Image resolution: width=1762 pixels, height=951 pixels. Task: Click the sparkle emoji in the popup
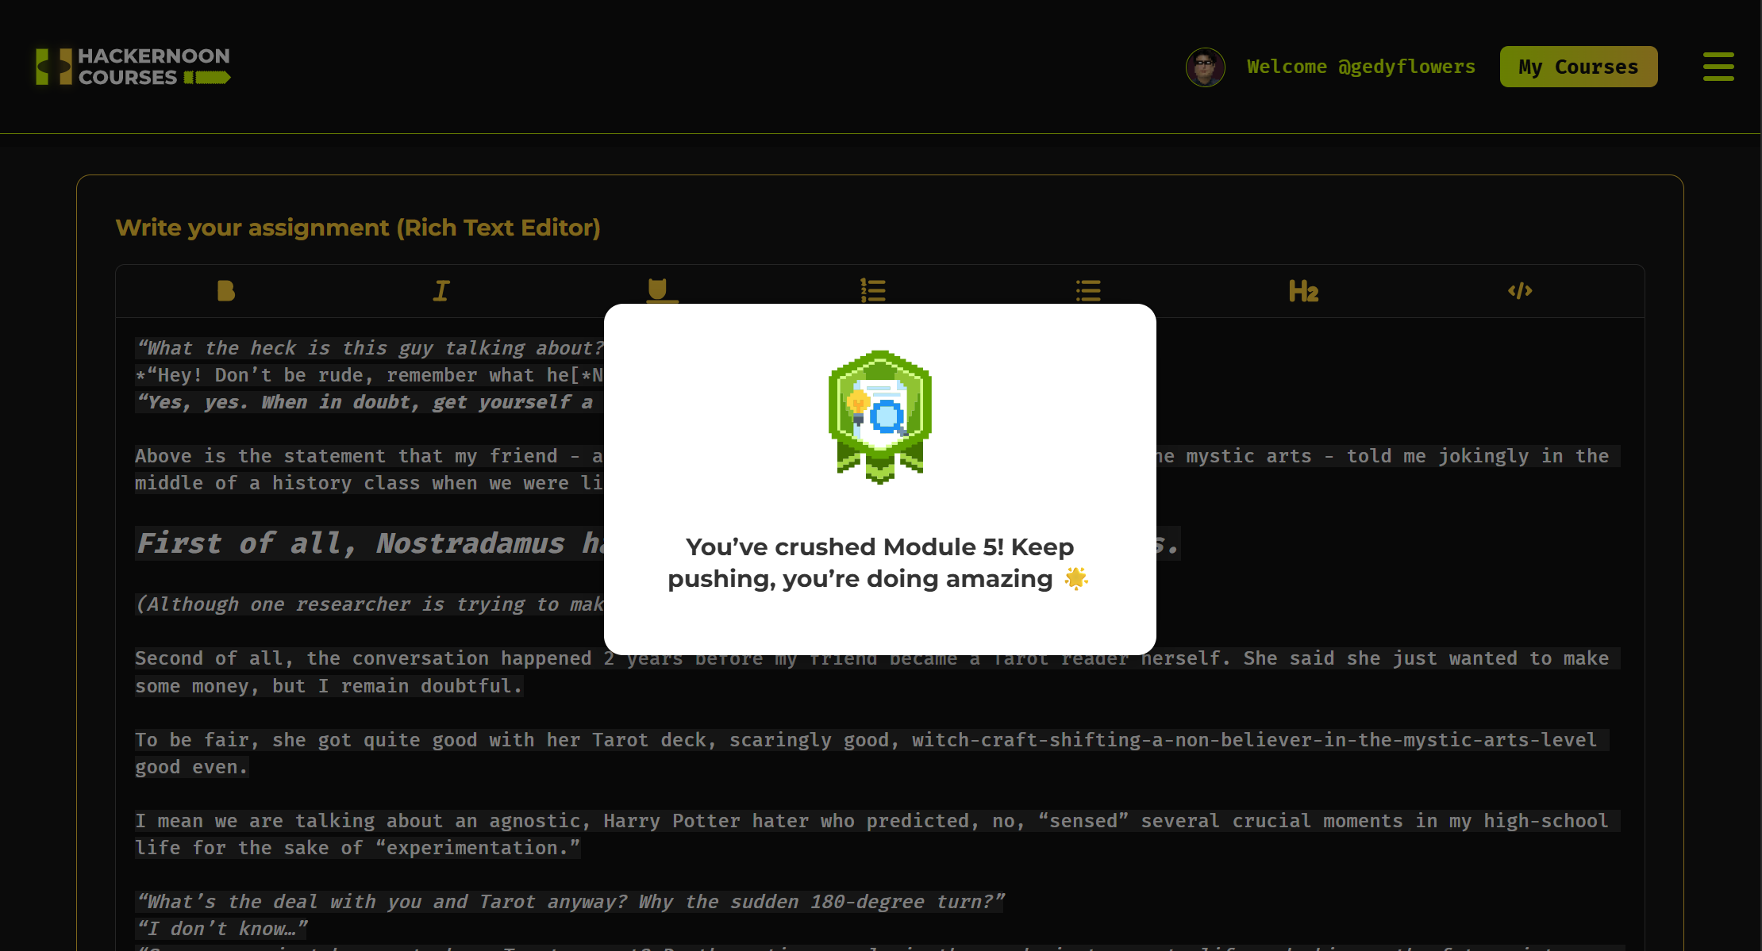1076,578
